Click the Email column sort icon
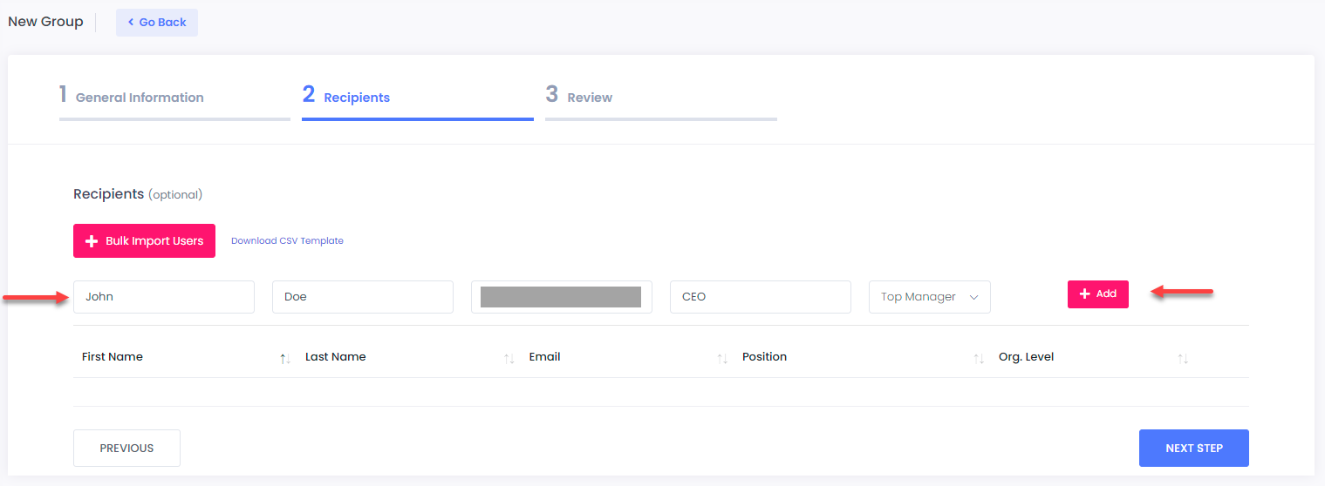Screen dimensions: 1325x486 (722, 359)
